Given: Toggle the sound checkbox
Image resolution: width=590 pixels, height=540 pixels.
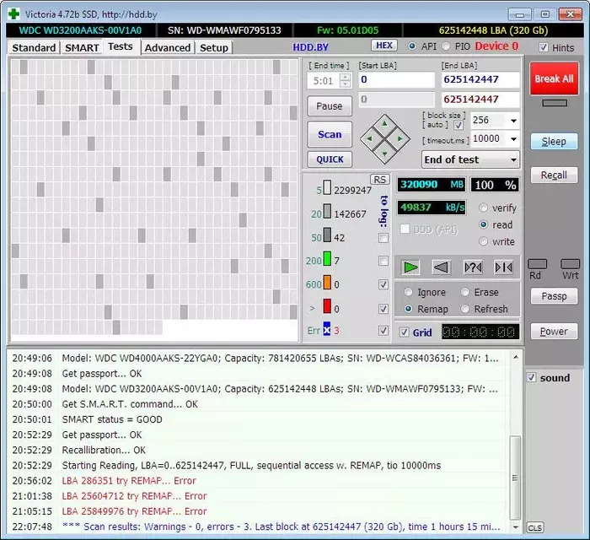Looking at the screenshot, I should point(531,377).
